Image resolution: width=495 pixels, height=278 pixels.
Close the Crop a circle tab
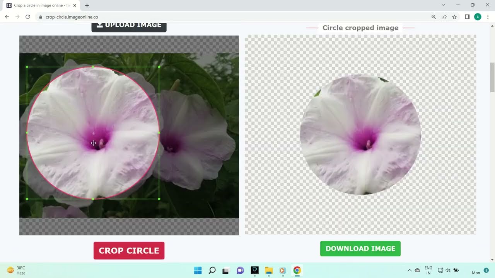tap(75, 5)
